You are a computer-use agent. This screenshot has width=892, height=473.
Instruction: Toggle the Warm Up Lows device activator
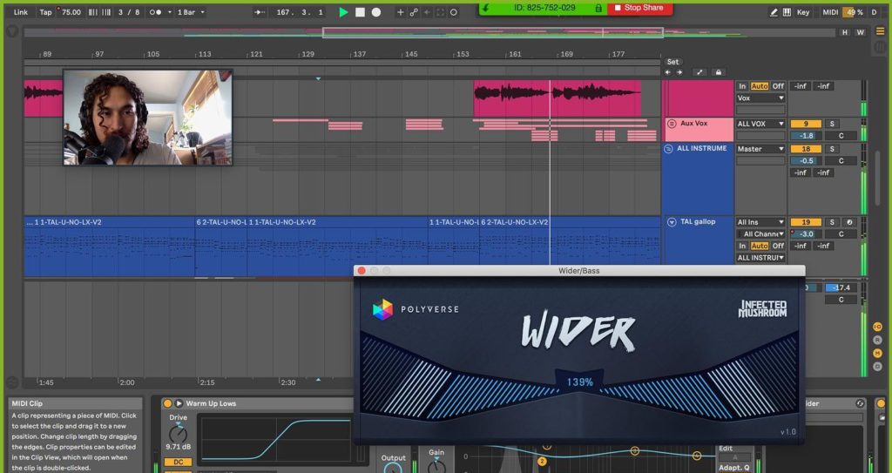(167, 403)
